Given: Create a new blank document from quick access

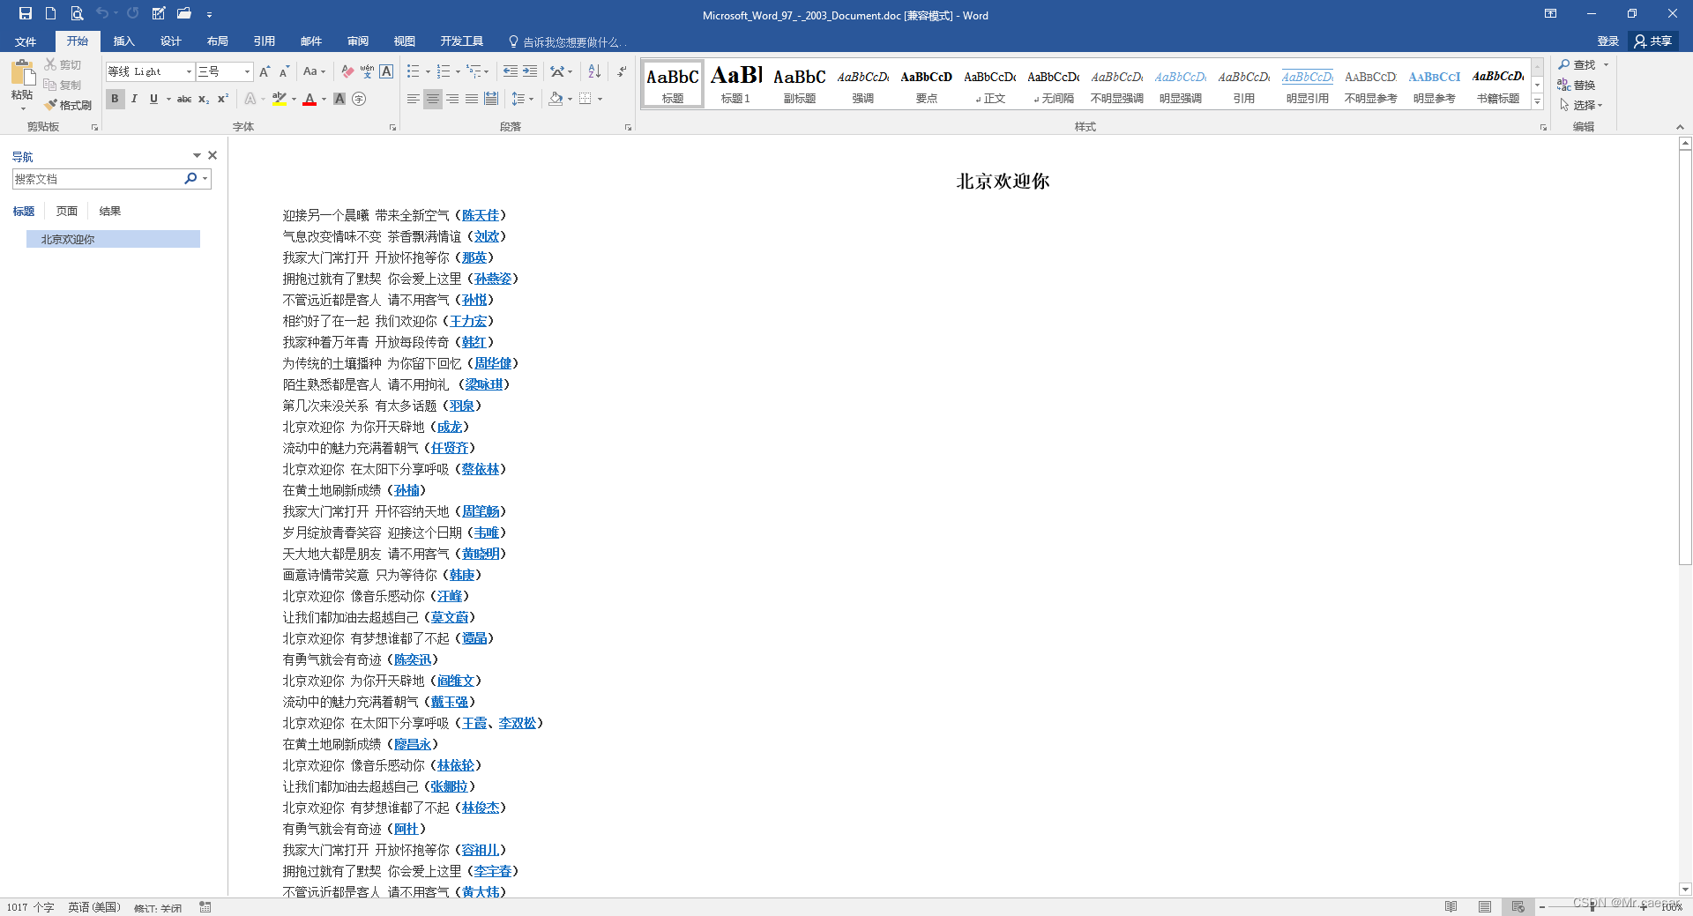Looking at the screenshot, I should point(50,13).
